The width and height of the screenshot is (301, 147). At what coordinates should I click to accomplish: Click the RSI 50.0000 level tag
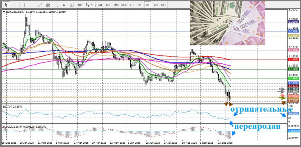click(293, 114)
